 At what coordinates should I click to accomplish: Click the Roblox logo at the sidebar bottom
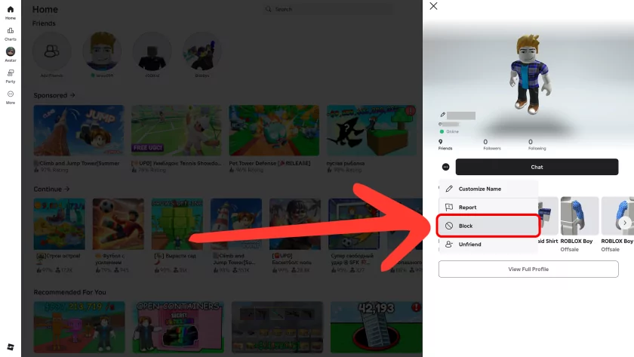click(x=11, y=347)
